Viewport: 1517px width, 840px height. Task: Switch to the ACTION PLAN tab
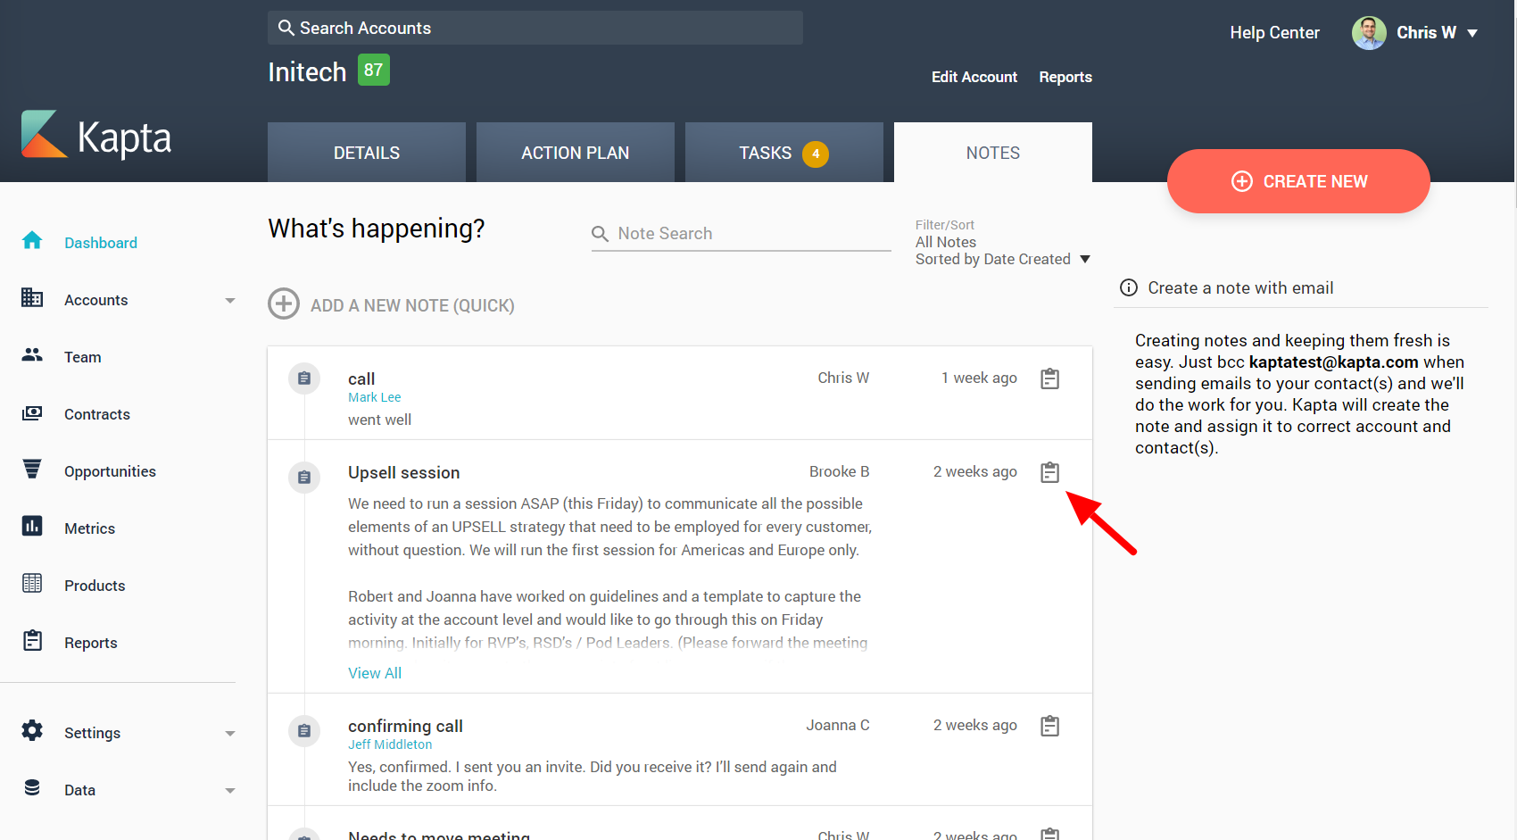pos(576,153)
